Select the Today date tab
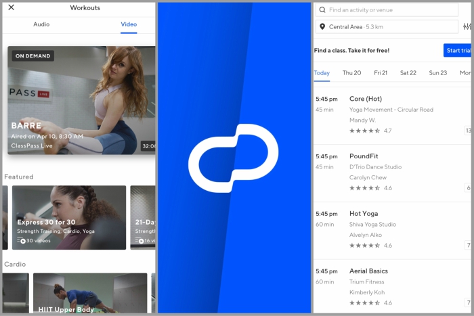 [322, 73]
